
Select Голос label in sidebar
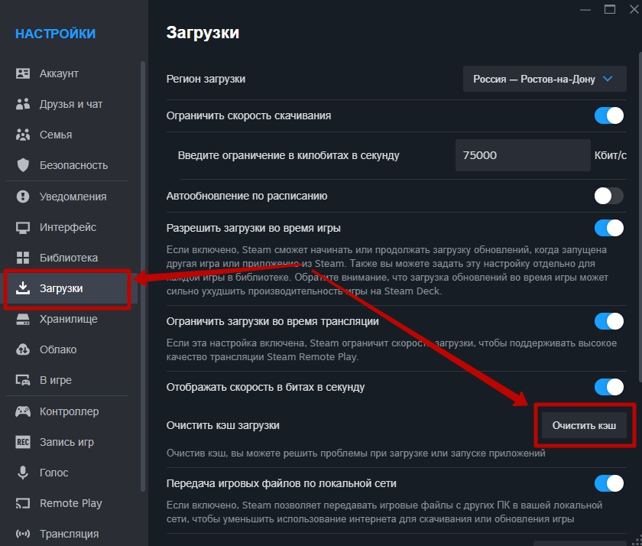(x=54, y=473)
